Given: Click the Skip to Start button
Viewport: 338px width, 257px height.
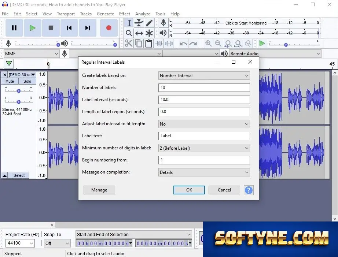Looking at the screenshot, I should pyautogui.click(x=69, y=28).
